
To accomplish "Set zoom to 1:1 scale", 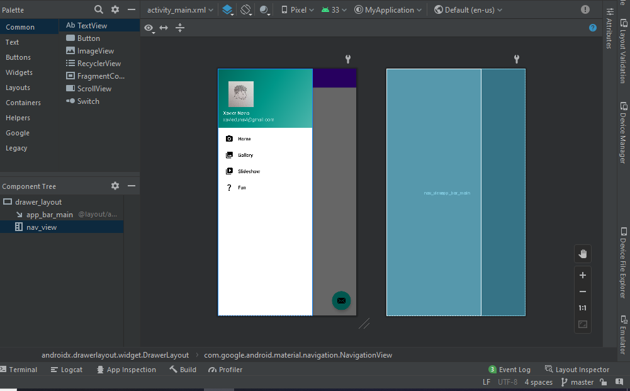I will (x=582, y=307).
